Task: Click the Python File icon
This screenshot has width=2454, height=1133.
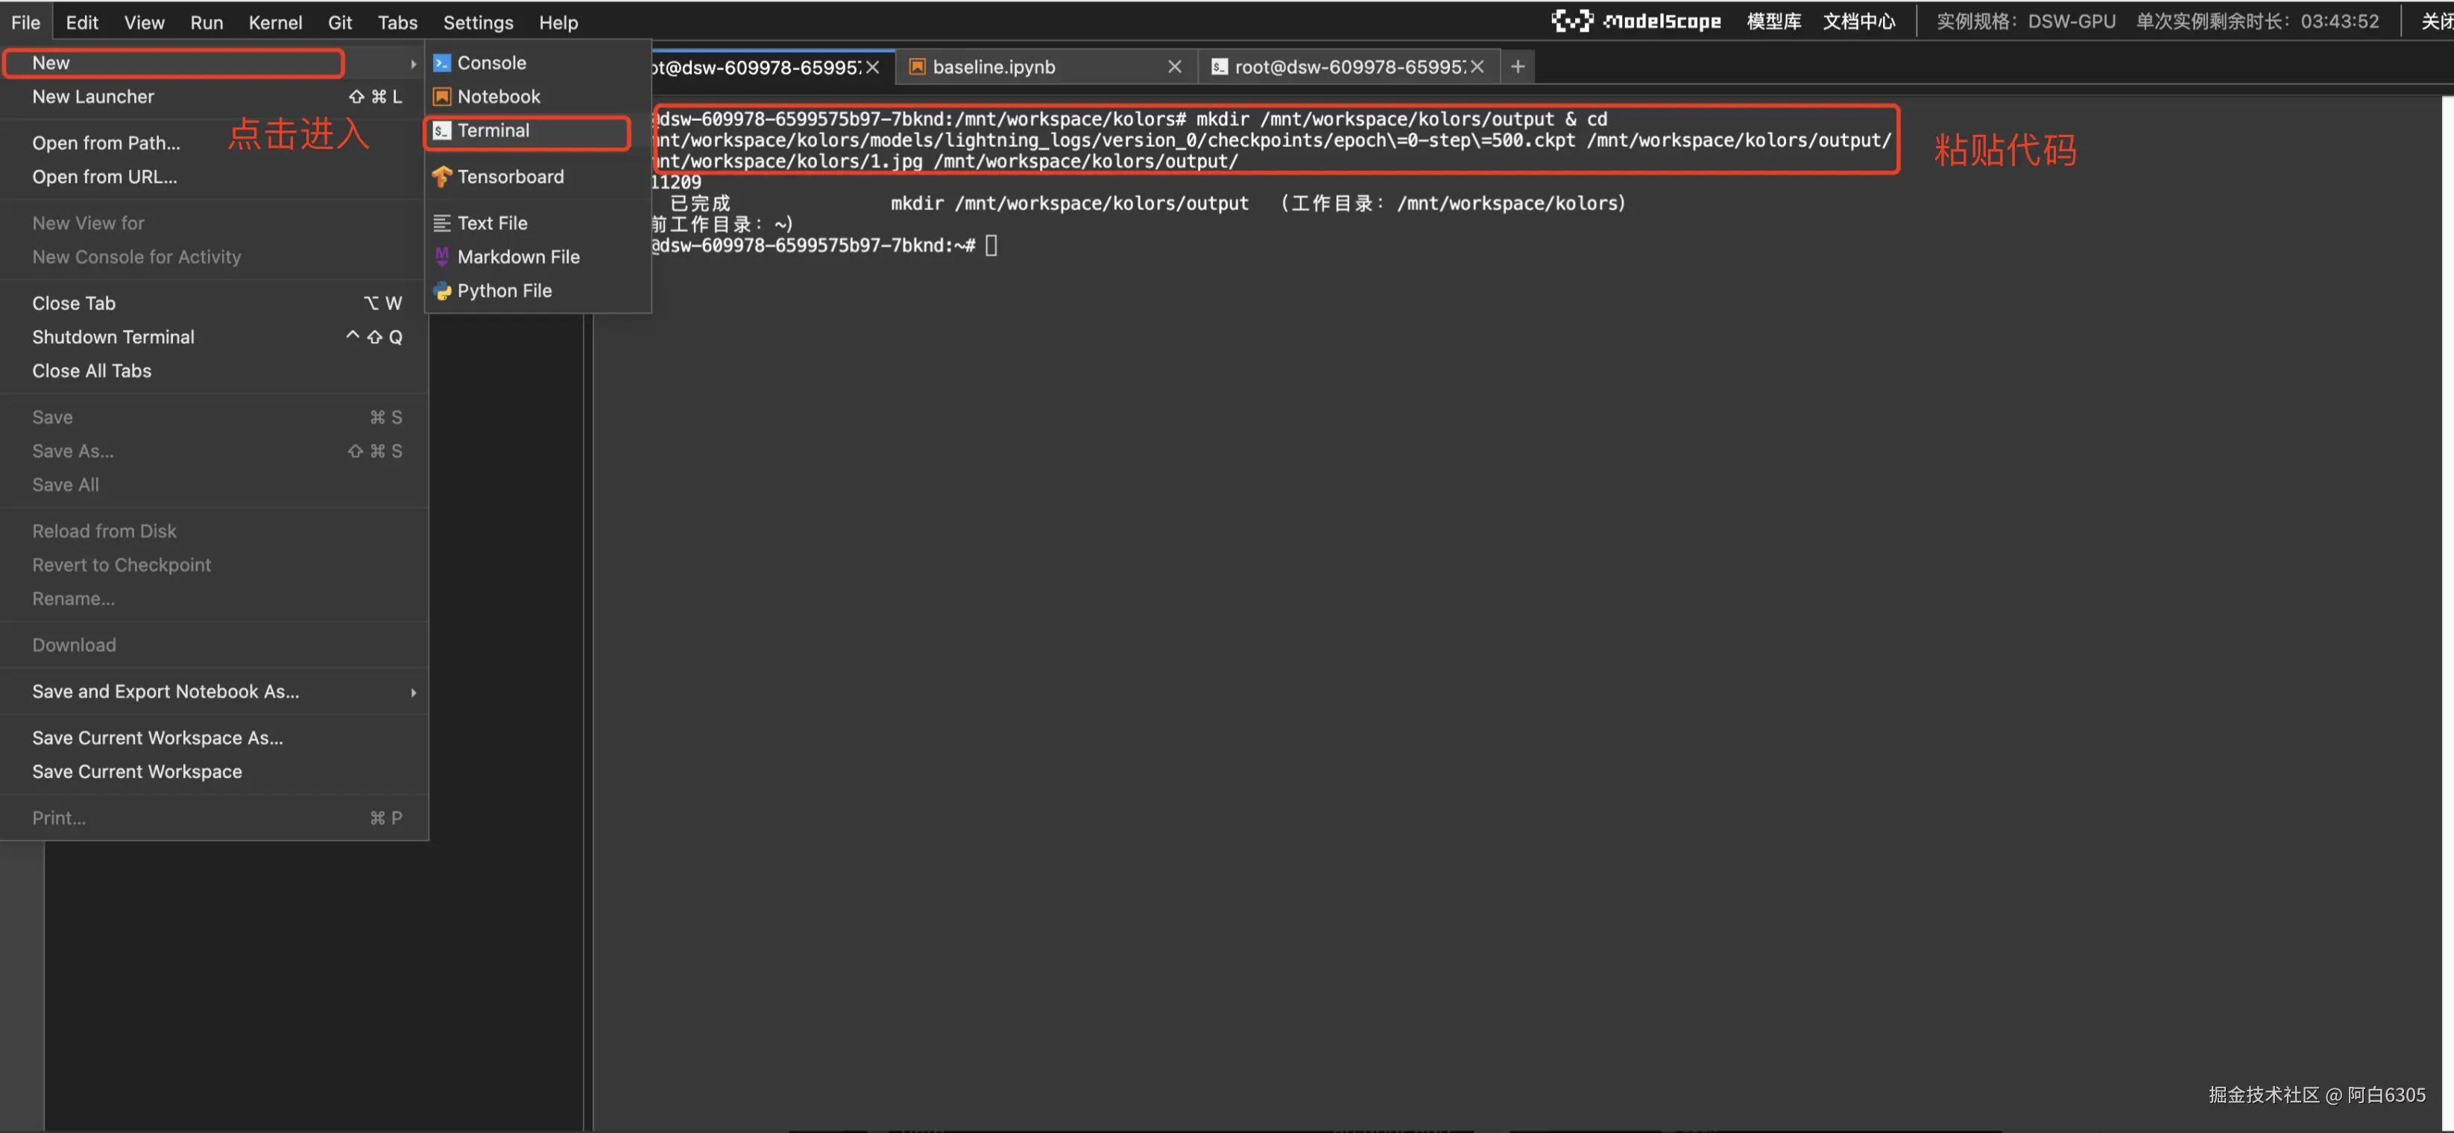Action: (x=441, y=291)
